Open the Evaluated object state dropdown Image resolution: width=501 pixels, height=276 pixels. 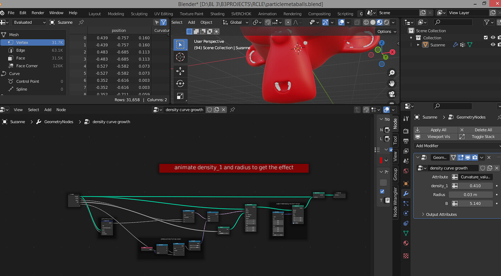coord(29,22)
